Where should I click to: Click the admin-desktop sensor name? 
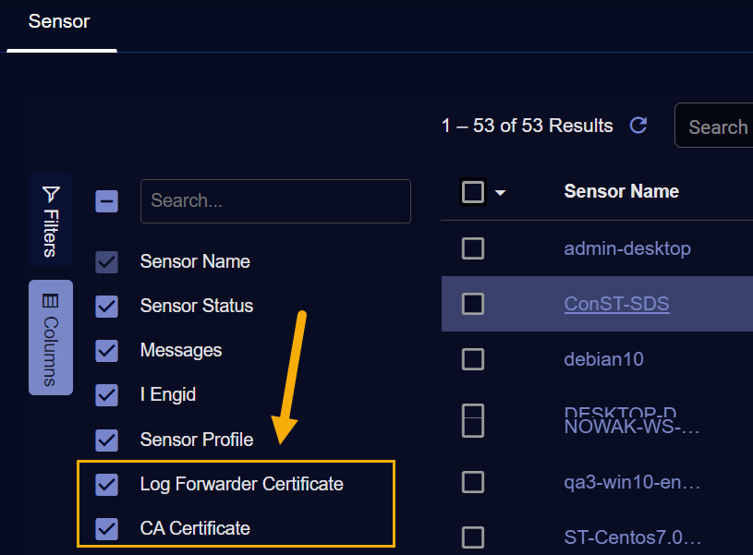point(627,248)
